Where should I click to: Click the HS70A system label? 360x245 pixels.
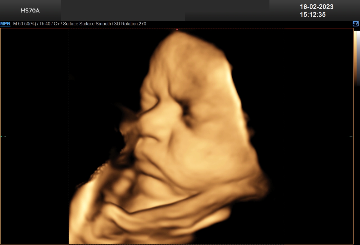[30, 11]
